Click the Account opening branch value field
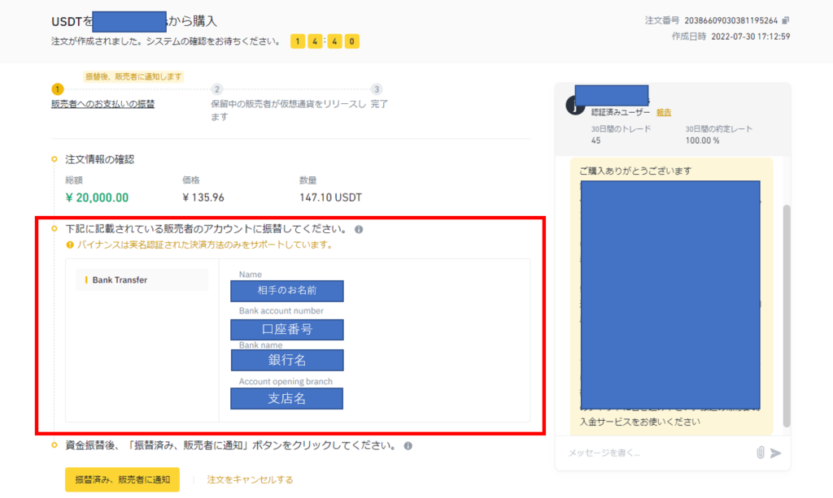 click(286, 399)
